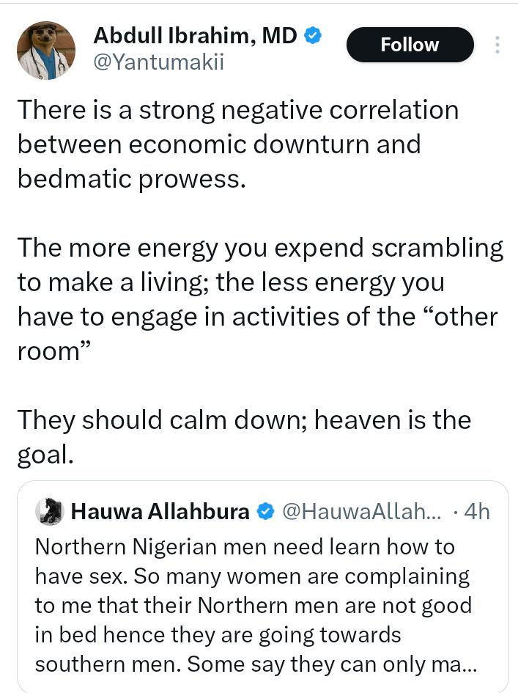Click the Hauwa Allahbura display name

[160, 511]
